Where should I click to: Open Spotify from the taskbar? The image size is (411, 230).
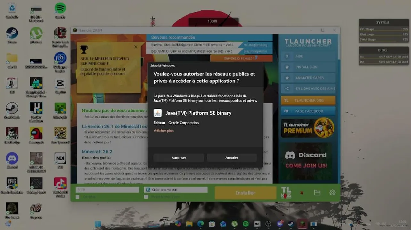click(246, 224)
